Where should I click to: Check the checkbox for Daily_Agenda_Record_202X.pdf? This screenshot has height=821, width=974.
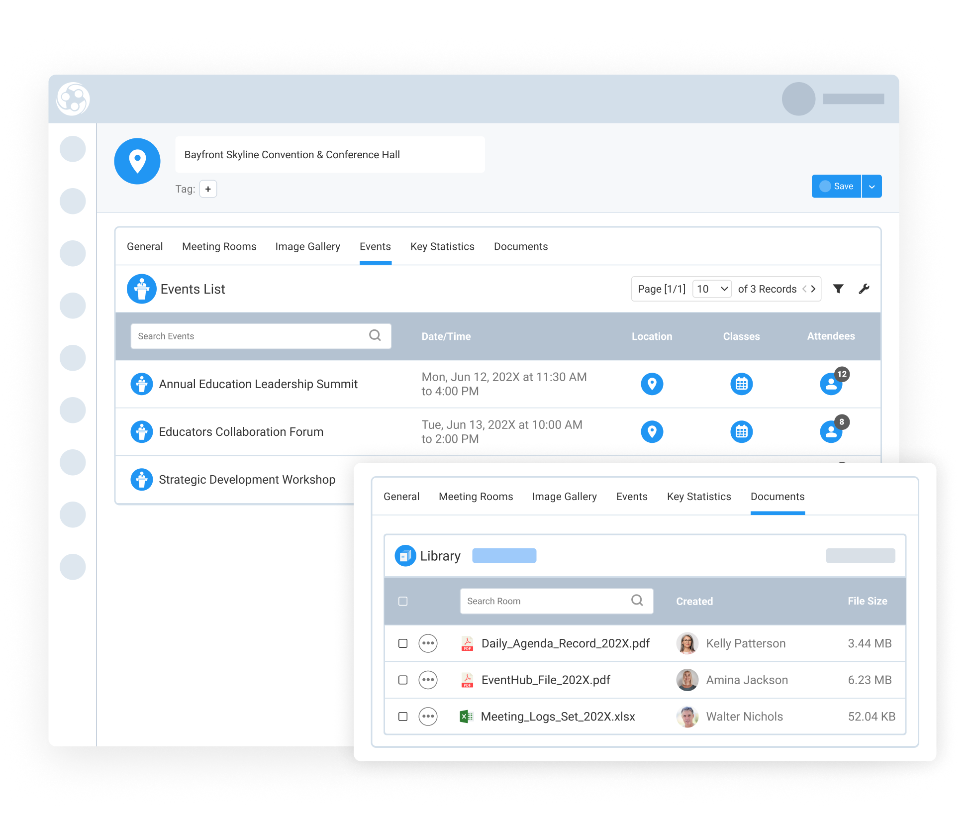(x=402, y=643)
